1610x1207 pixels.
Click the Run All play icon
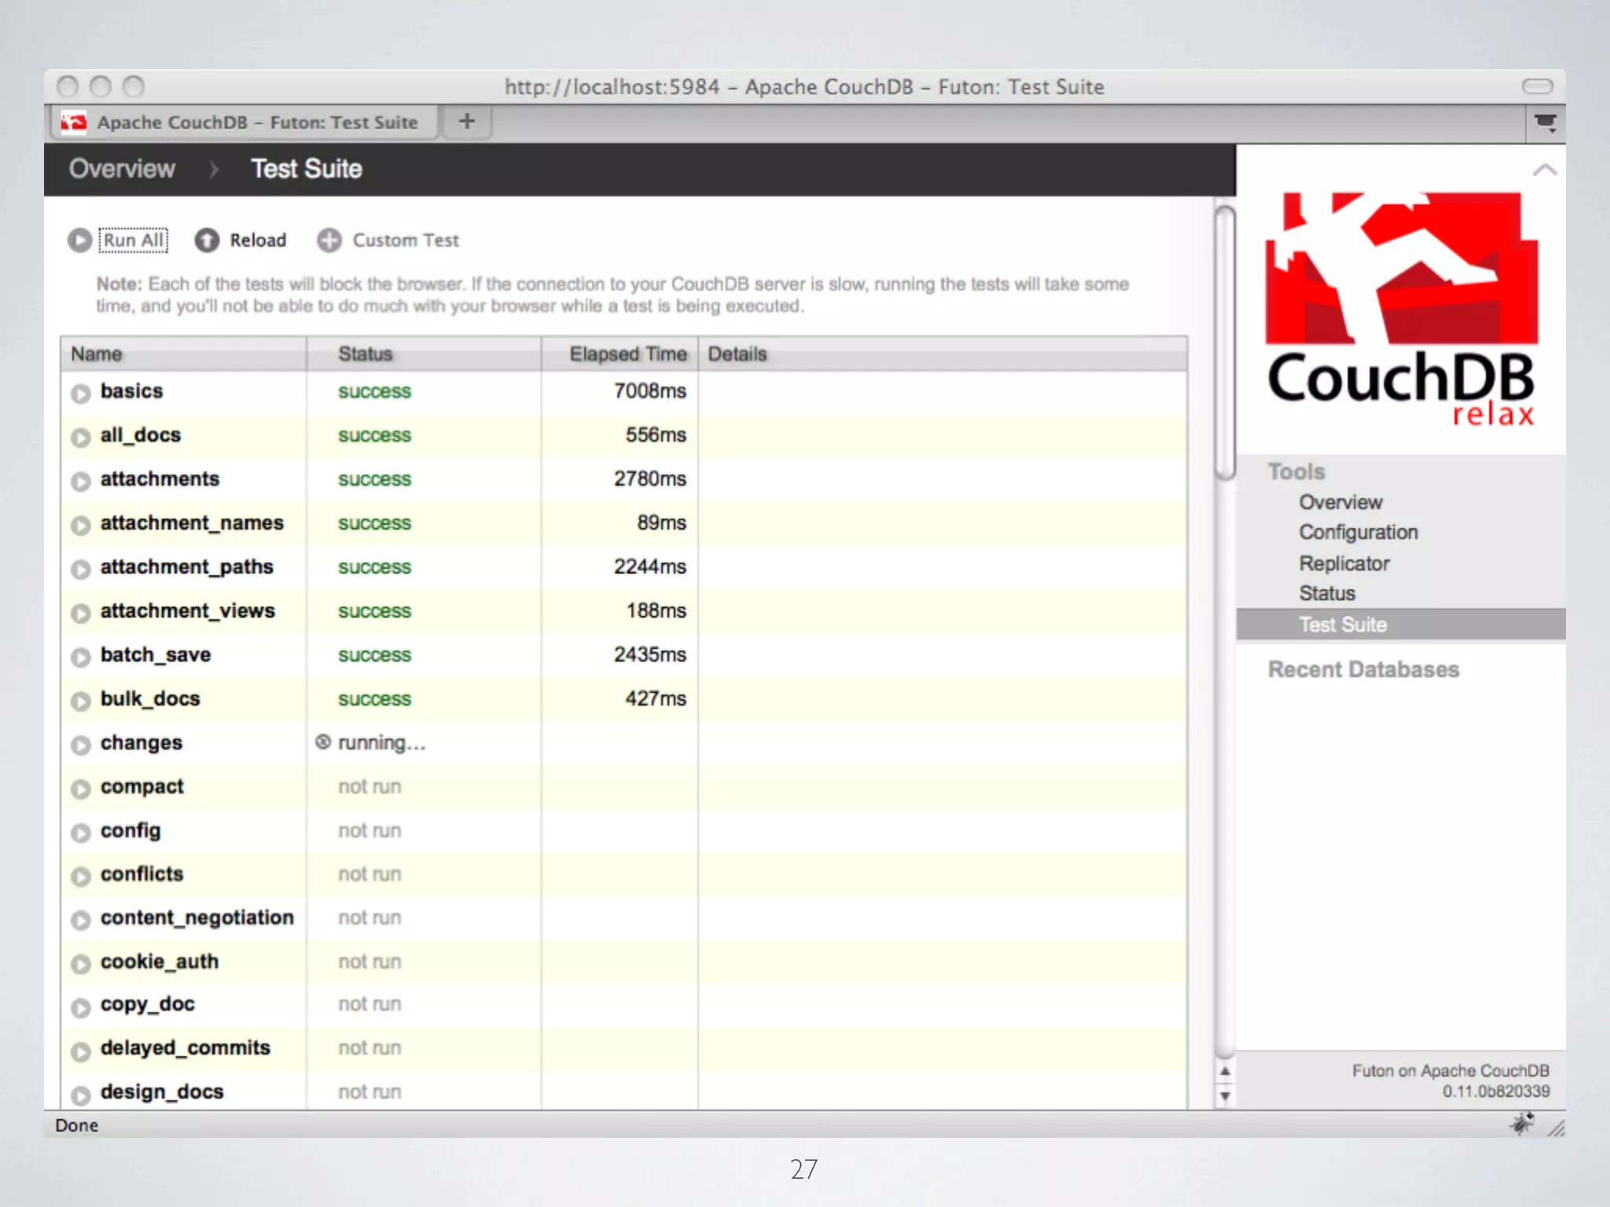click(79, 240)
